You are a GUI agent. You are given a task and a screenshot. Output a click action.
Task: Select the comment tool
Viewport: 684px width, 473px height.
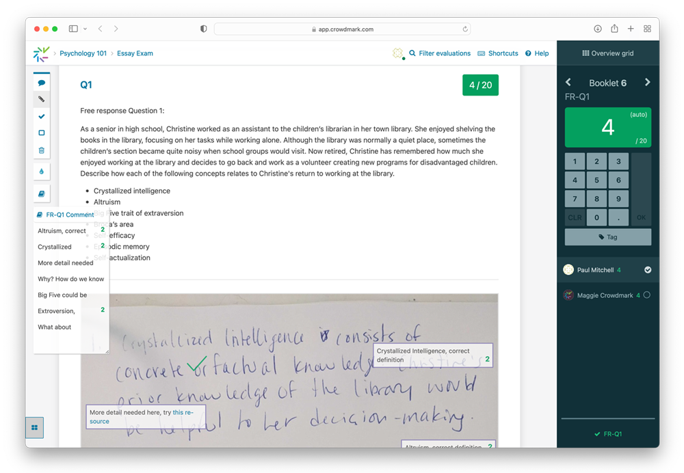tap(41, 82)
